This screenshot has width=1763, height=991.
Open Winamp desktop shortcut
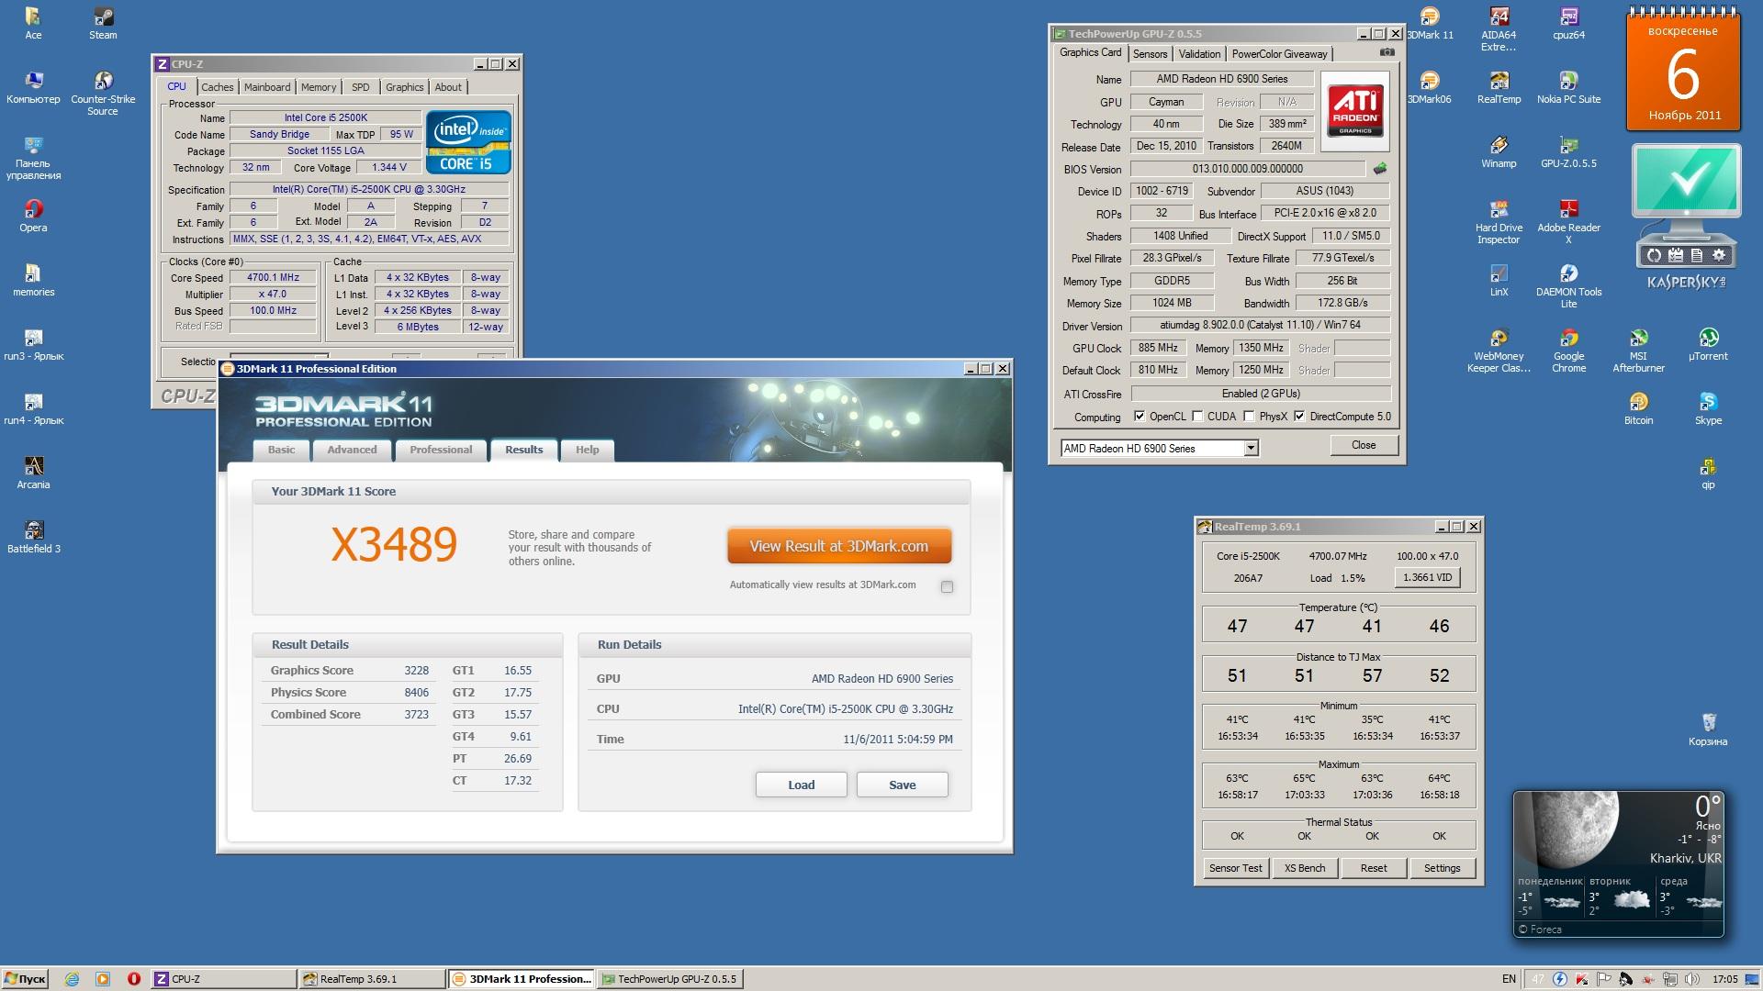click(1499, 151)
